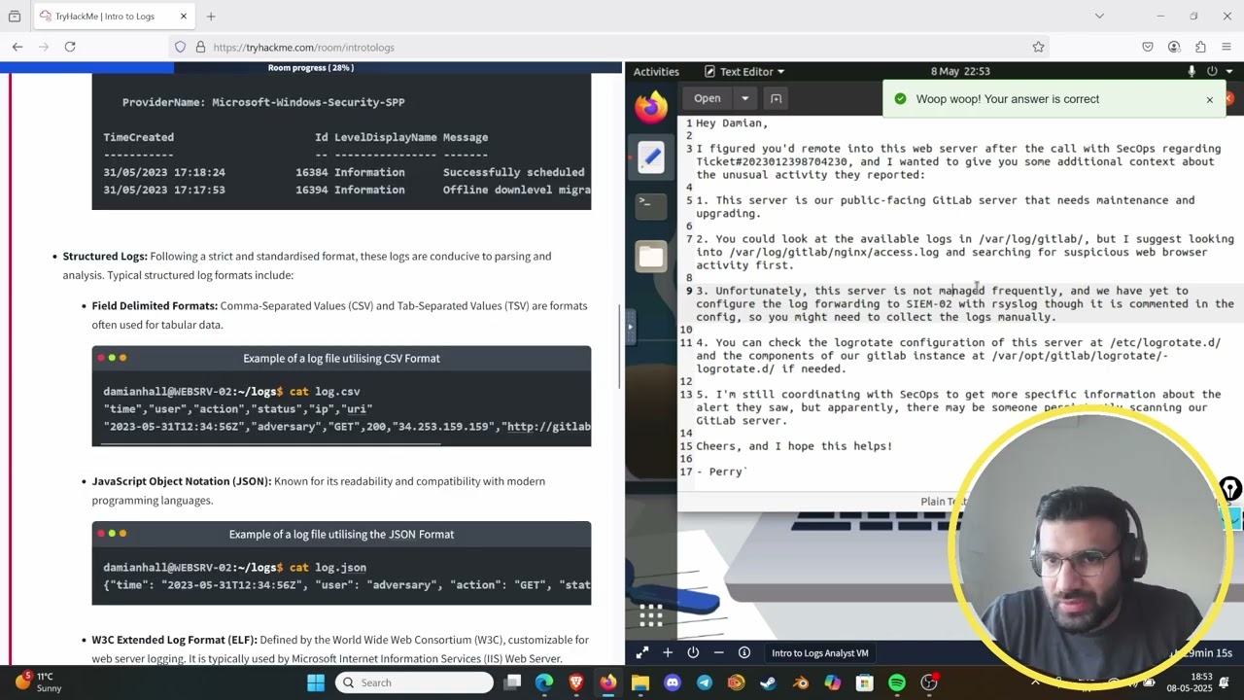The image size is (1244, 700).
Task: Open a new browser tab
Action: (x=211, y=17)
